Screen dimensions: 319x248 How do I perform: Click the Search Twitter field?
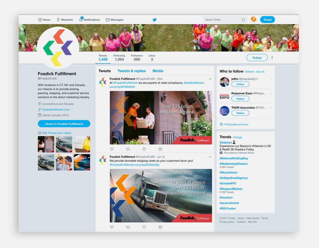(225, 20)
